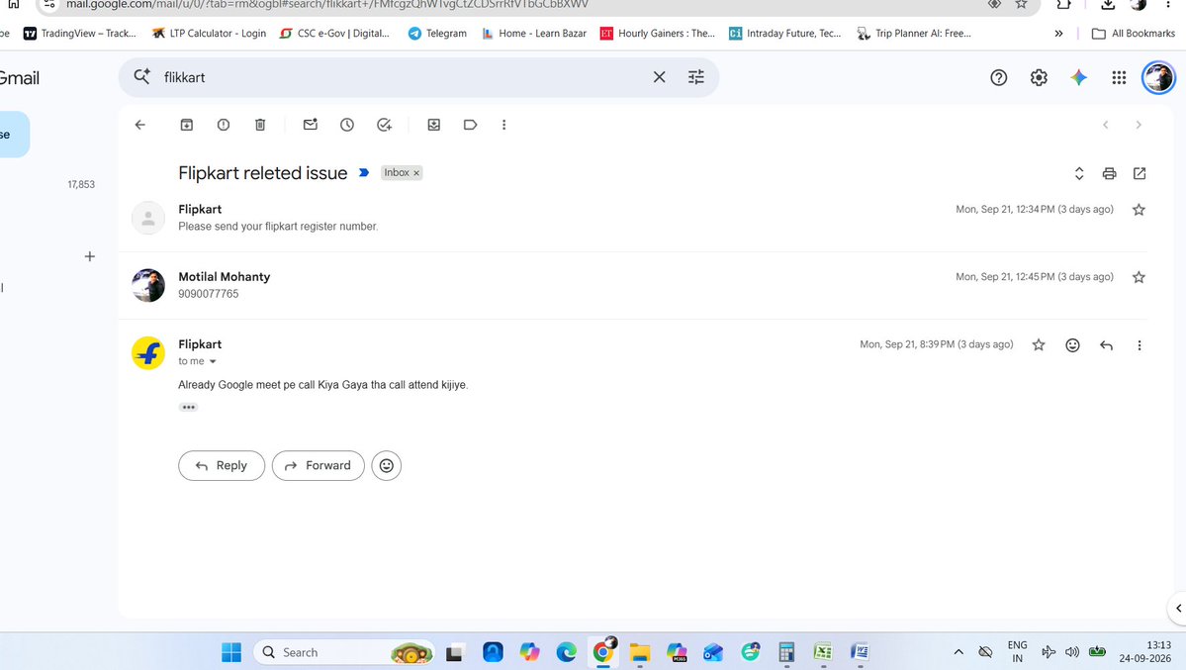Delete the conversation with trash icon
The height and width of the screenshot is (670, 1186).
[x=260, y=125]
